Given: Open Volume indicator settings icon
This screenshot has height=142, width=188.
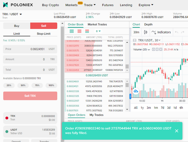Looking at the screenshot, I should (x=157, y=49).
